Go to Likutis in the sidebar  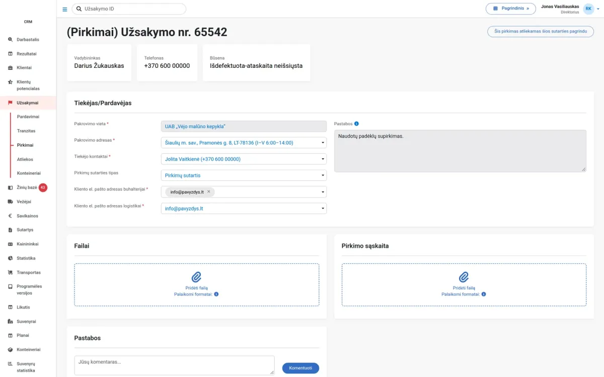pos(23,307)
